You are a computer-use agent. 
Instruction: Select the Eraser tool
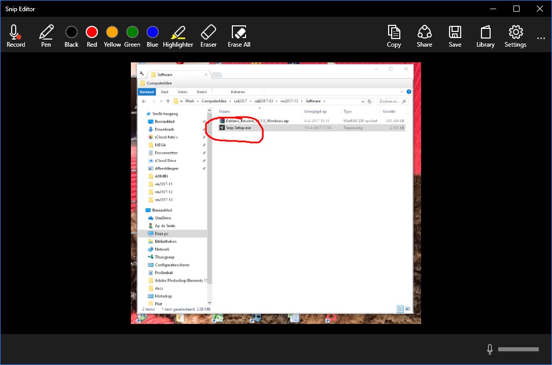click(209, 36)
